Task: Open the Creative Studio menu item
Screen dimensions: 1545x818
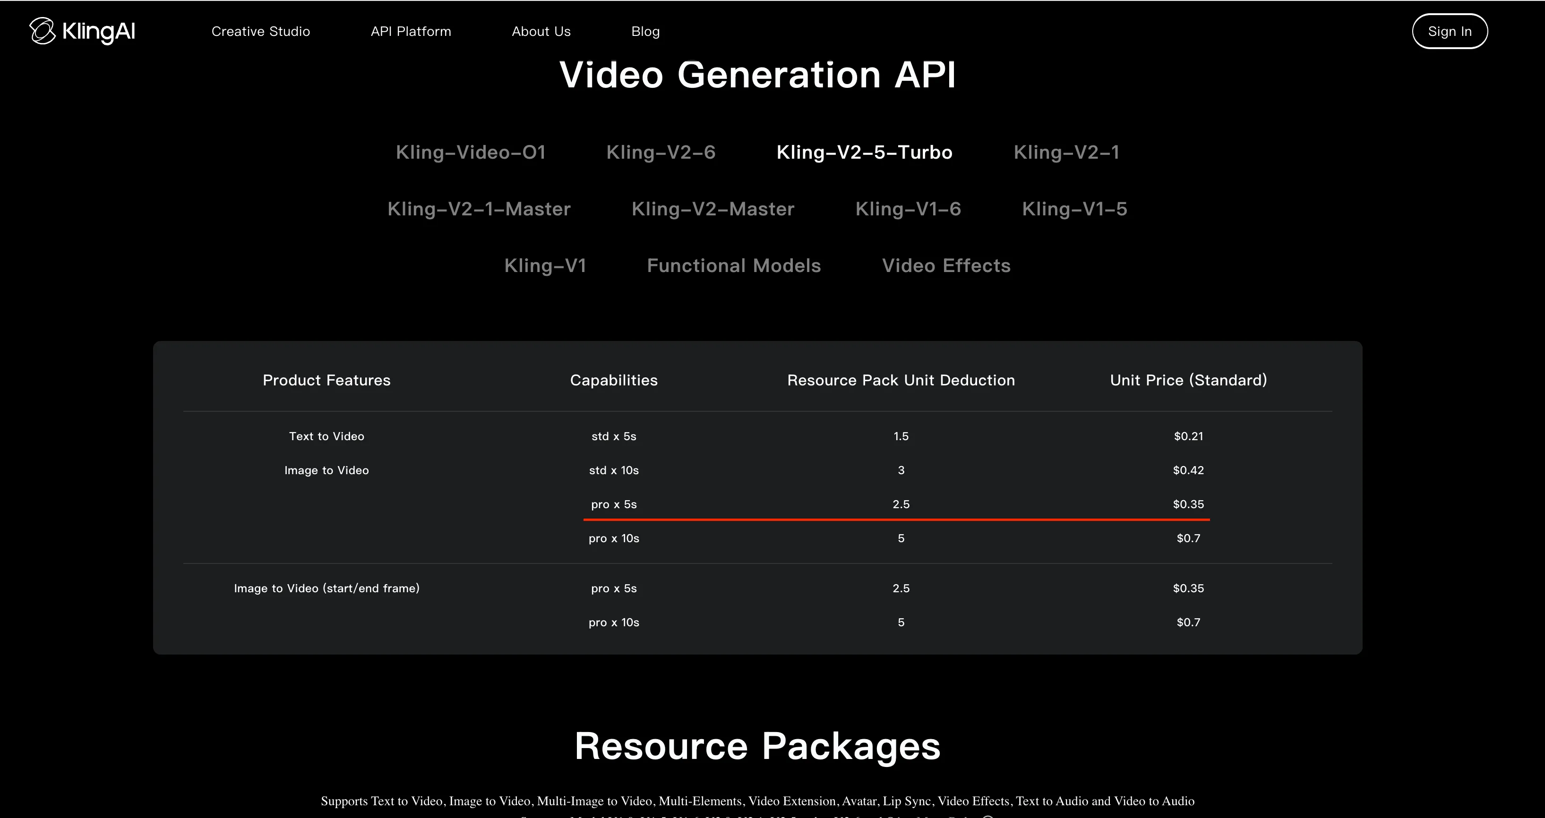Action: 260,31
